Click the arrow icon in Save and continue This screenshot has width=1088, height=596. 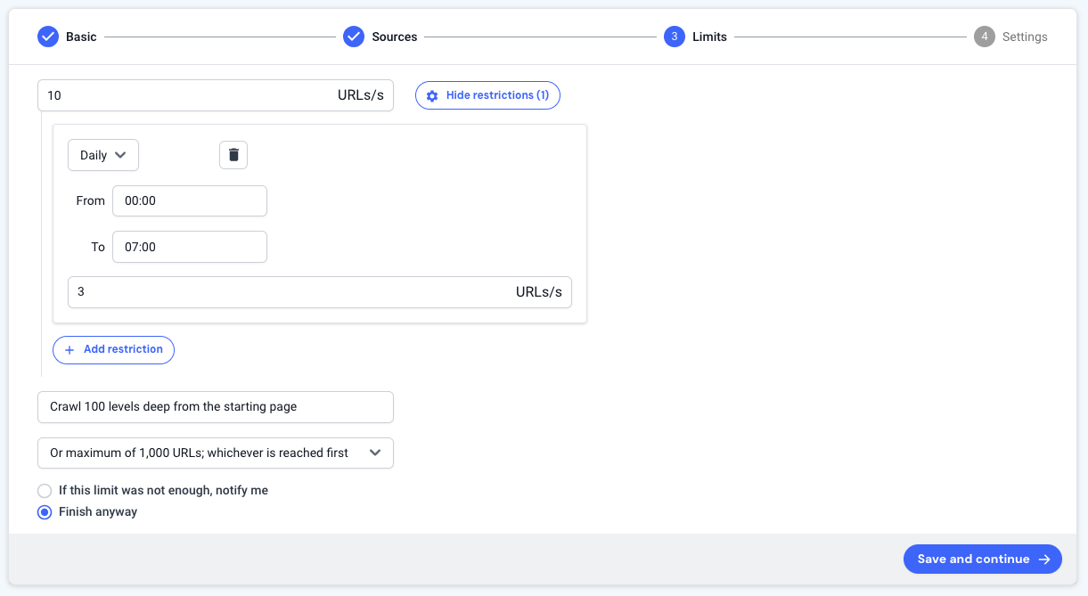1044,559
